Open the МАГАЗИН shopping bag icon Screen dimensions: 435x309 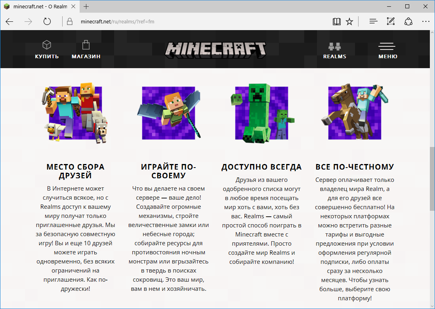point(85,44)
